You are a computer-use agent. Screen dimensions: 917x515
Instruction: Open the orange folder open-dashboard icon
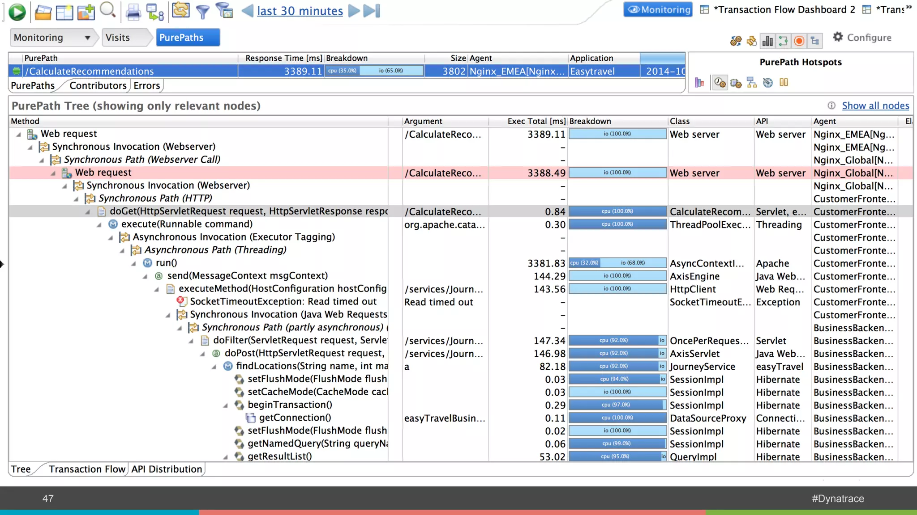[43, 12]
